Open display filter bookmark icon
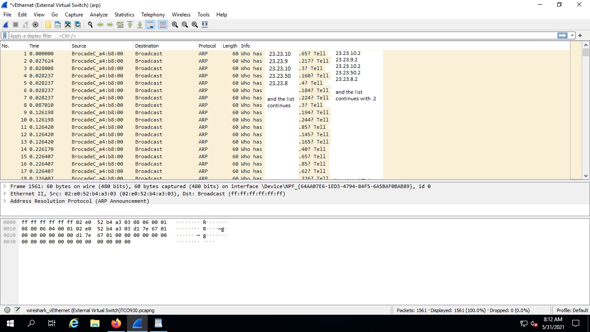590x332 pixels. pos(5,36)
